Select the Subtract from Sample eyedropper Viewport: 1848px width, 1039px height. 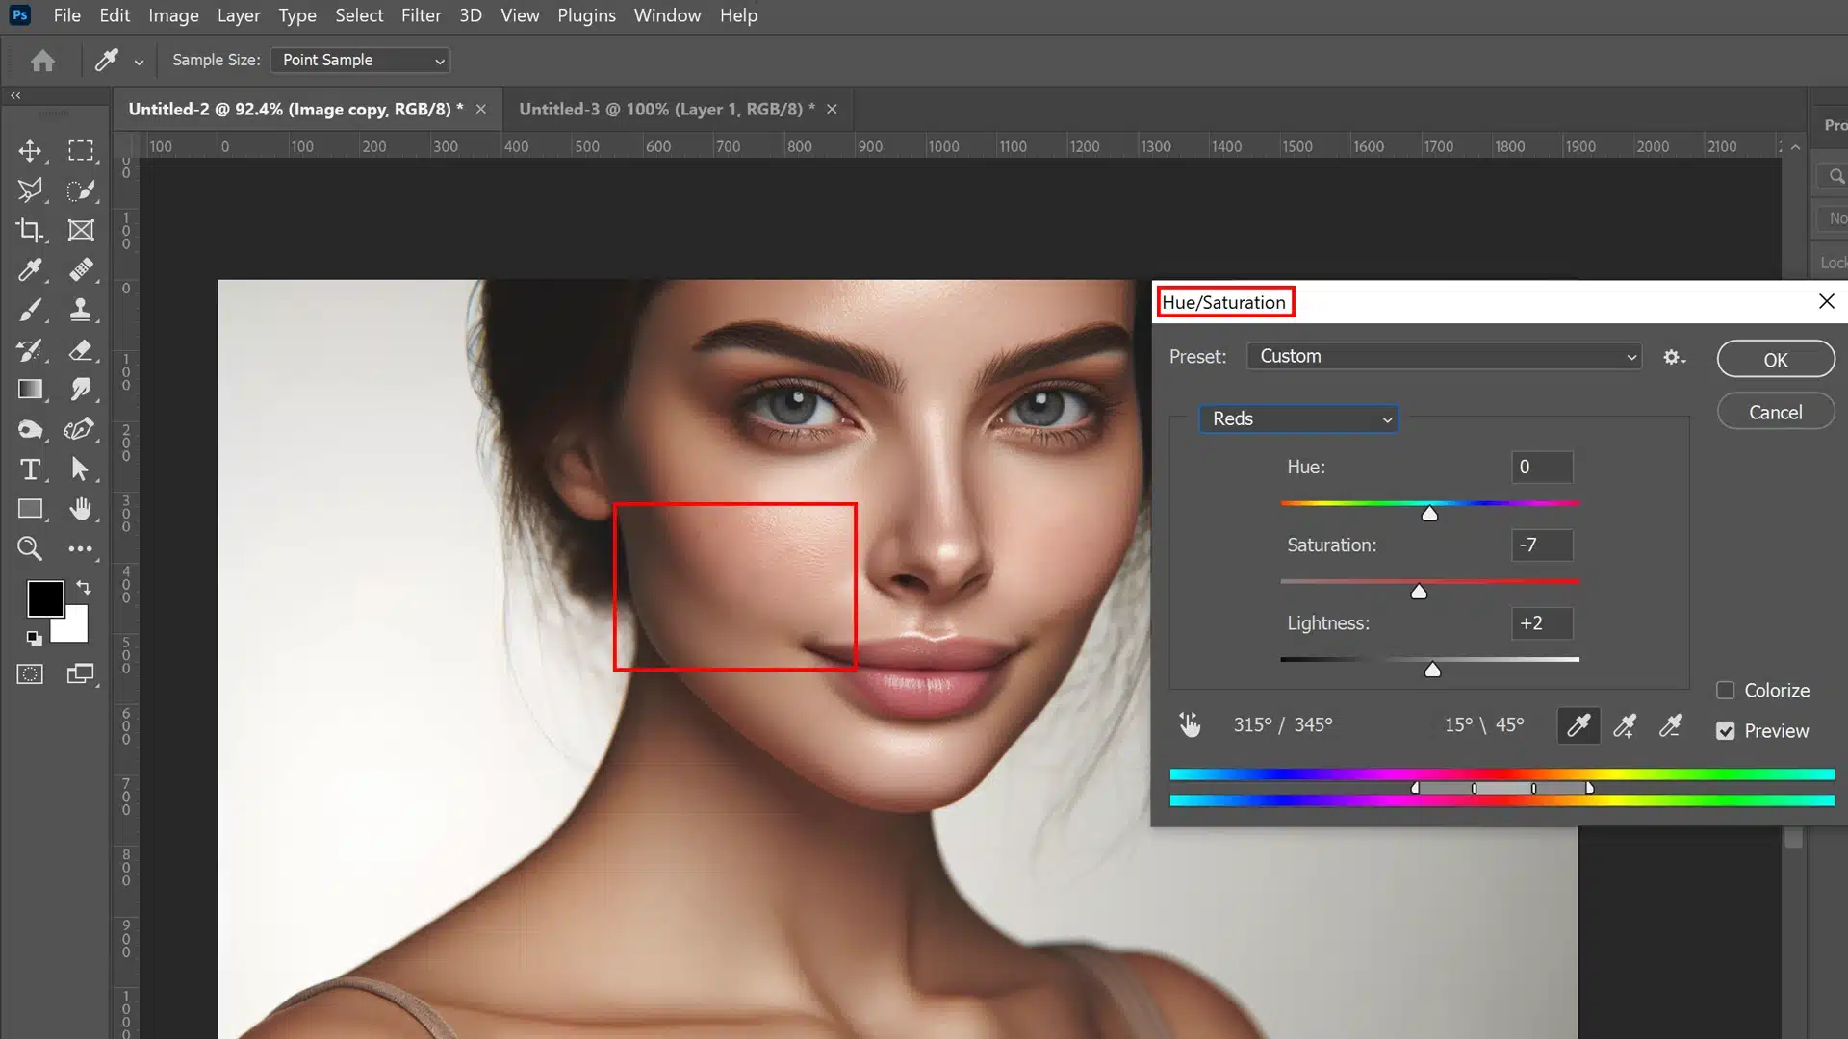click(1671, 725)
